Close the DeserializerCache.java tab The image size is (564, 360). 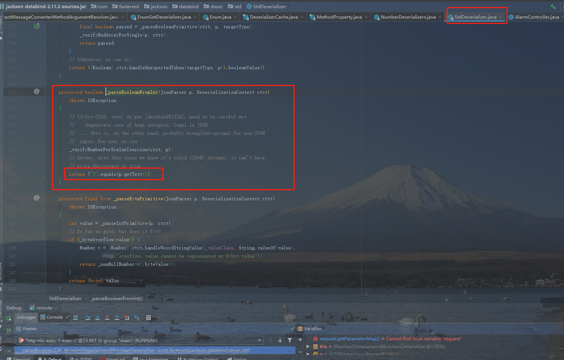click(x=302, y=17)
